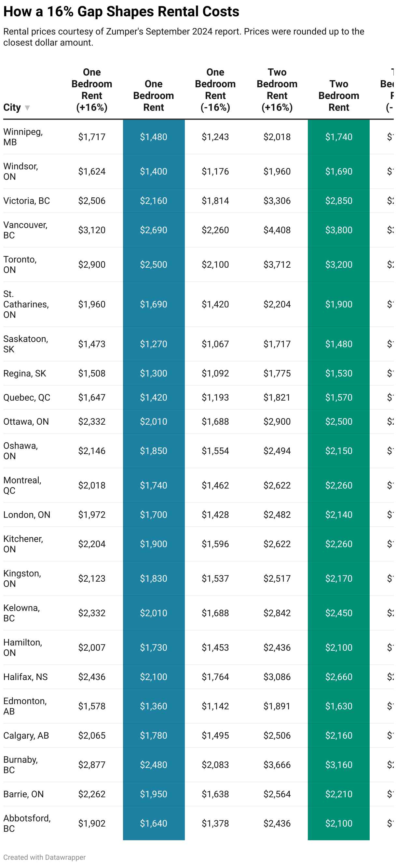Image resolution: width=397 pixels, height=865 pixels.
Task: Click the Abbotsford, BC row label
Action: pos(27,823)
